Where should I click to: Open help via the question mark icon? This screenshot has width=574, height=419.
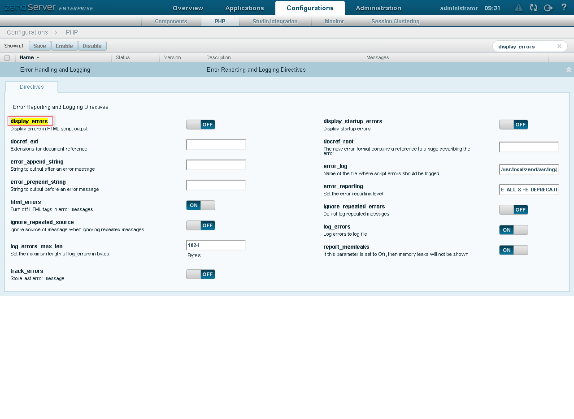564,7
